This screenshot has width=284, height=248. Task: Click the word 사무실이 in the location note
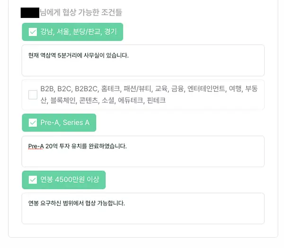pos(94,55)
